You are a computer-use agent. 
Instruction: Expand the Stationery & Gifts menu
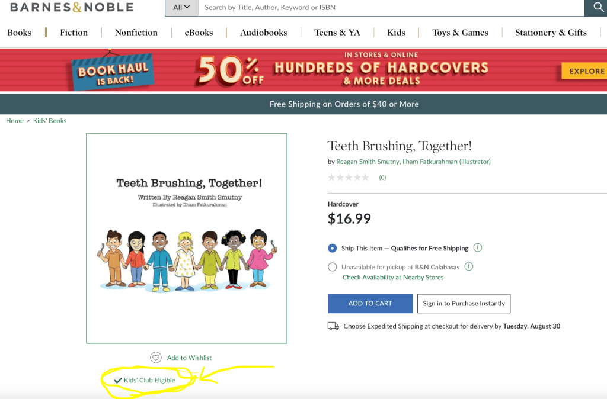551,33
